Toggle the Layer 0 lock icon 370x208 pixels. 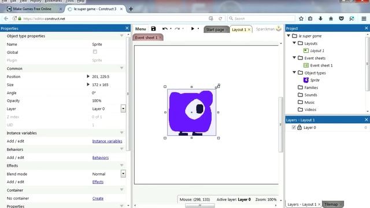click(x=299, y=127)
